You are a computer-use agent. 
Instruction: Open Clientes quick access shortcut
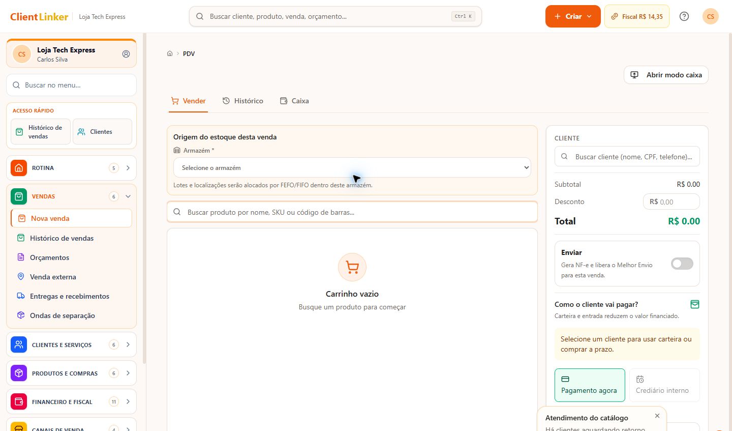click(102, 132)
